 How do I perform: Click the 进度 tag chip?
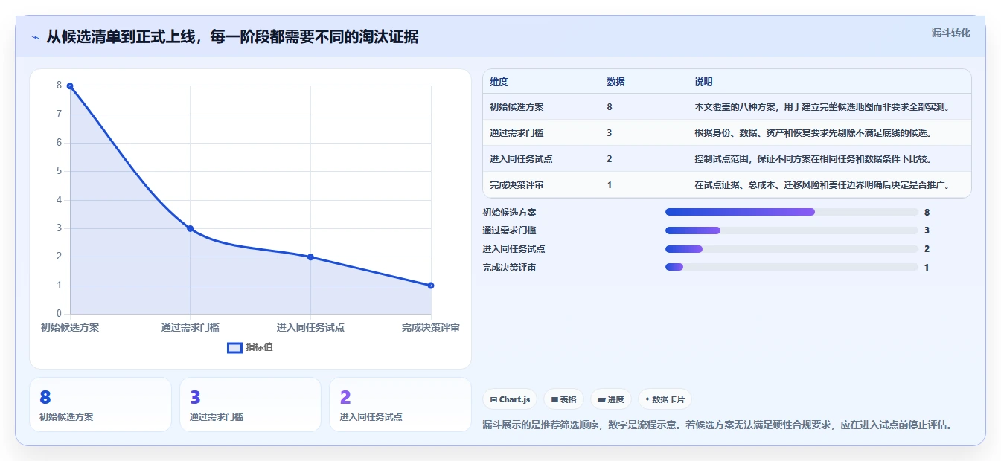pyautogui.click(x=610, y=399)
